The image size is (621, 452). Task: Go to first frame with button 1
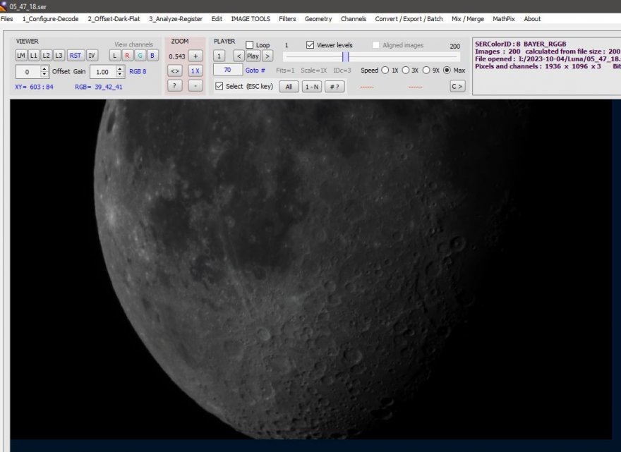pos(219,56)
